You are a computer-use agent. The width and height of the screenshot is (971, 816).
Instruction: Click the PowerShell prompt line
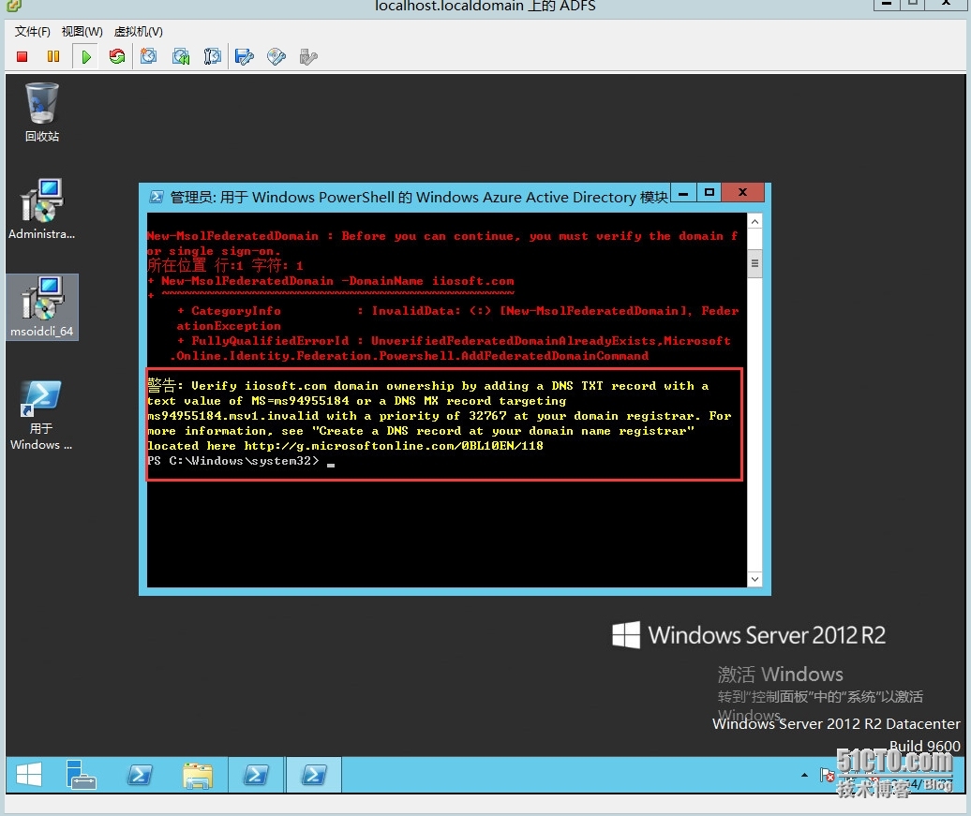point(241,461)
